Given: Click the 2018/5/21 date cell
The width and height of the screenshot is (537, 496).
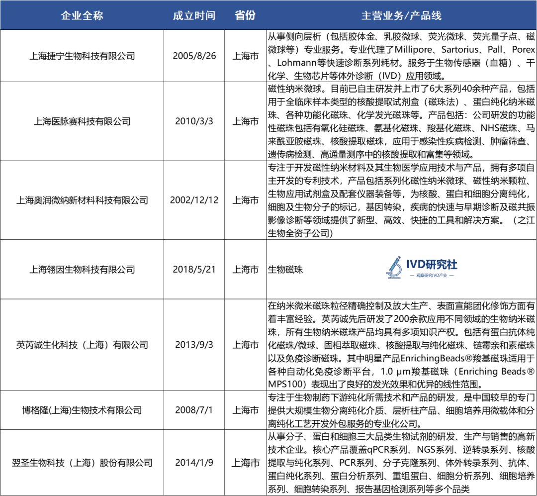Looking at the screenshot, I should click(194, 270).
